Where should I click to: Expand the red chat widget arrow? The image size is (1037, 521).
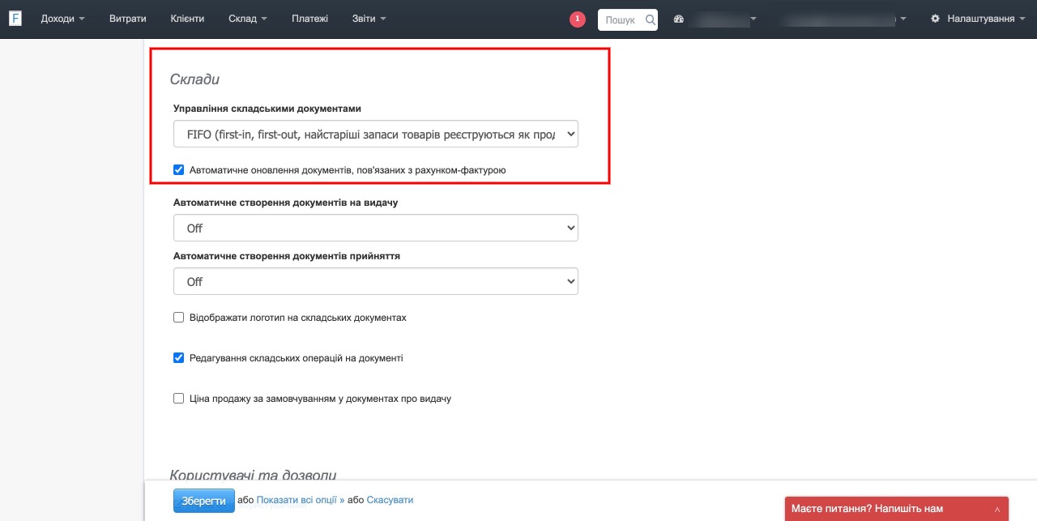coord(997,510)
